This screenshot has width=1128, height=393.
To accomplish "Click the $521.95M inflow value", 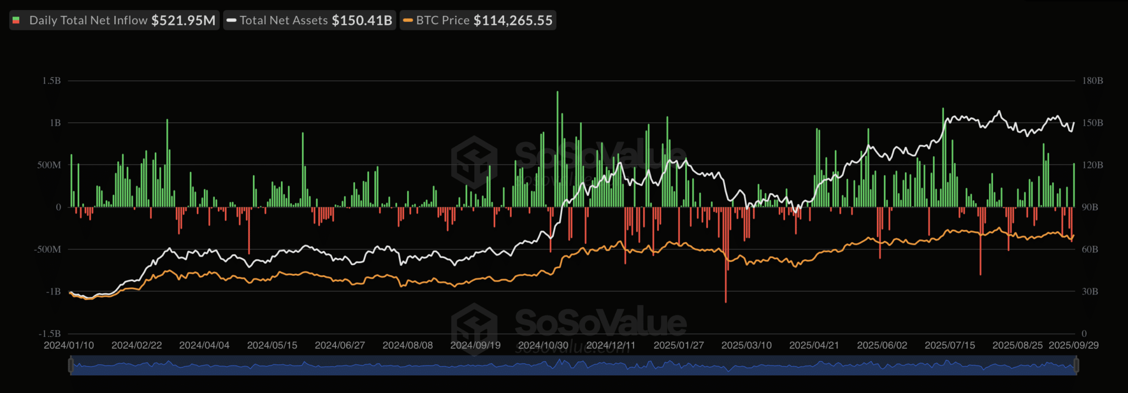I will point(183,20).
